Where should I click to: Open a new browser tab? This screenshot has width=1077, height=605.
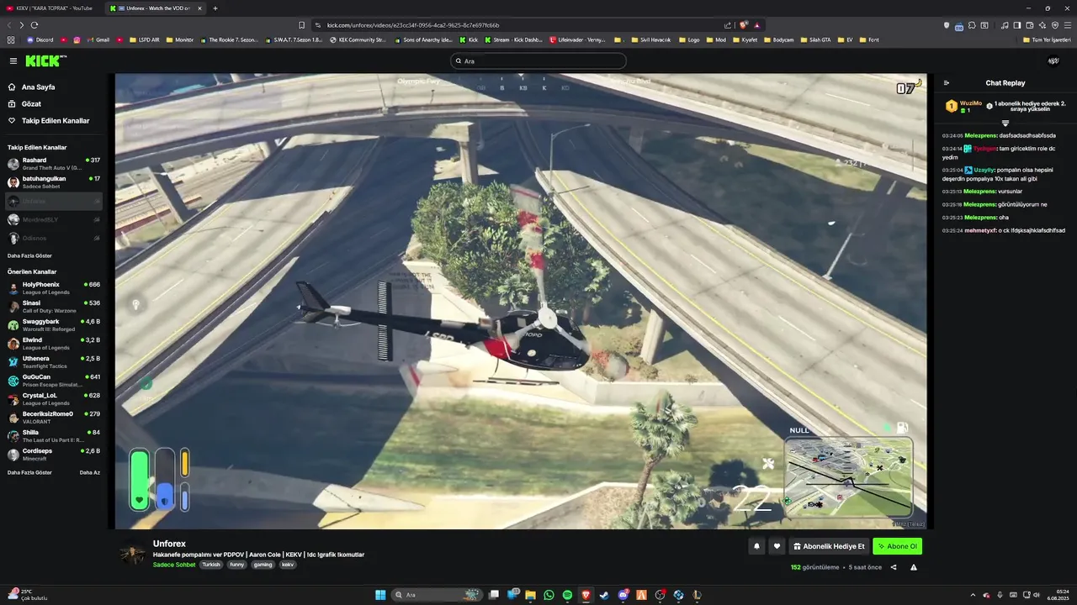[215, 8]
